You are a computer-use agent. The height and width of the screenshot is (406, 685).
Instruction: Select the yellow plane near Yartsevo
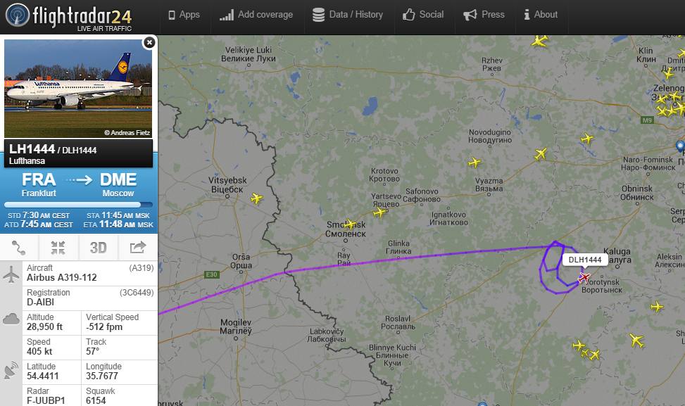[x=379, y=212]
